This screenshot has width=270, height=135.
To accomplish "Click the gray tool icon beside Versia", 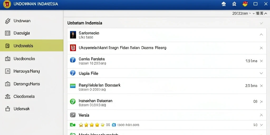I will pyautogui.click(x=73, y=115).
